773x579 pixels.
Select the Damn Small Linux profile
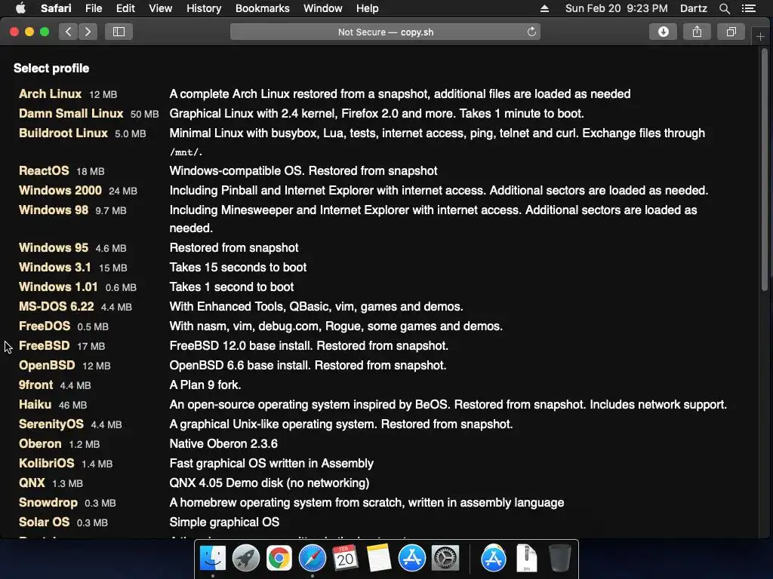tap(71, 113)
